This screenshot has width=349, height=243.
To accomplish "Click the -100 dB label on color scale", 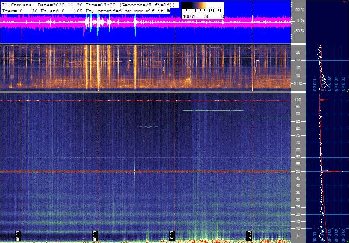I will tap(189, 16).
